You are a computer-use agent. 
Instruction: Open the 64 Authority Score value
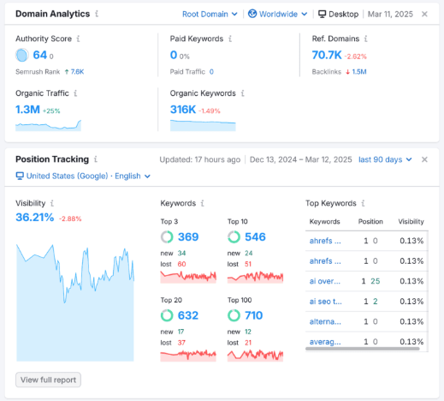tap(40, 55)
